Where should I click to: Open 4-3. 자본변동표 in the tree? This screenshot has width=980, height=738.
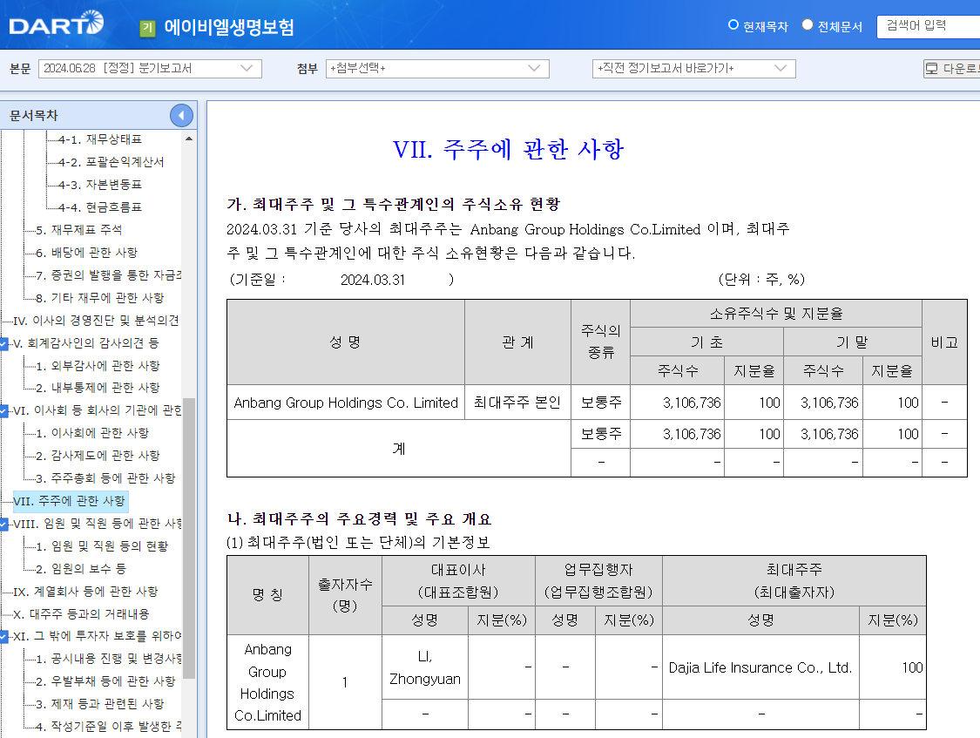[99, 185]
